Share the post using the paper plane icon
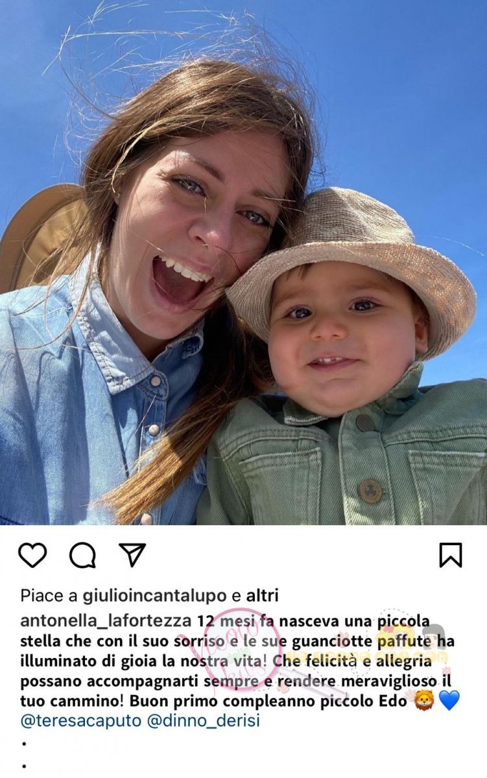This screenshot has height=778, width=487. pyautogui.click(x=132, y=555)
